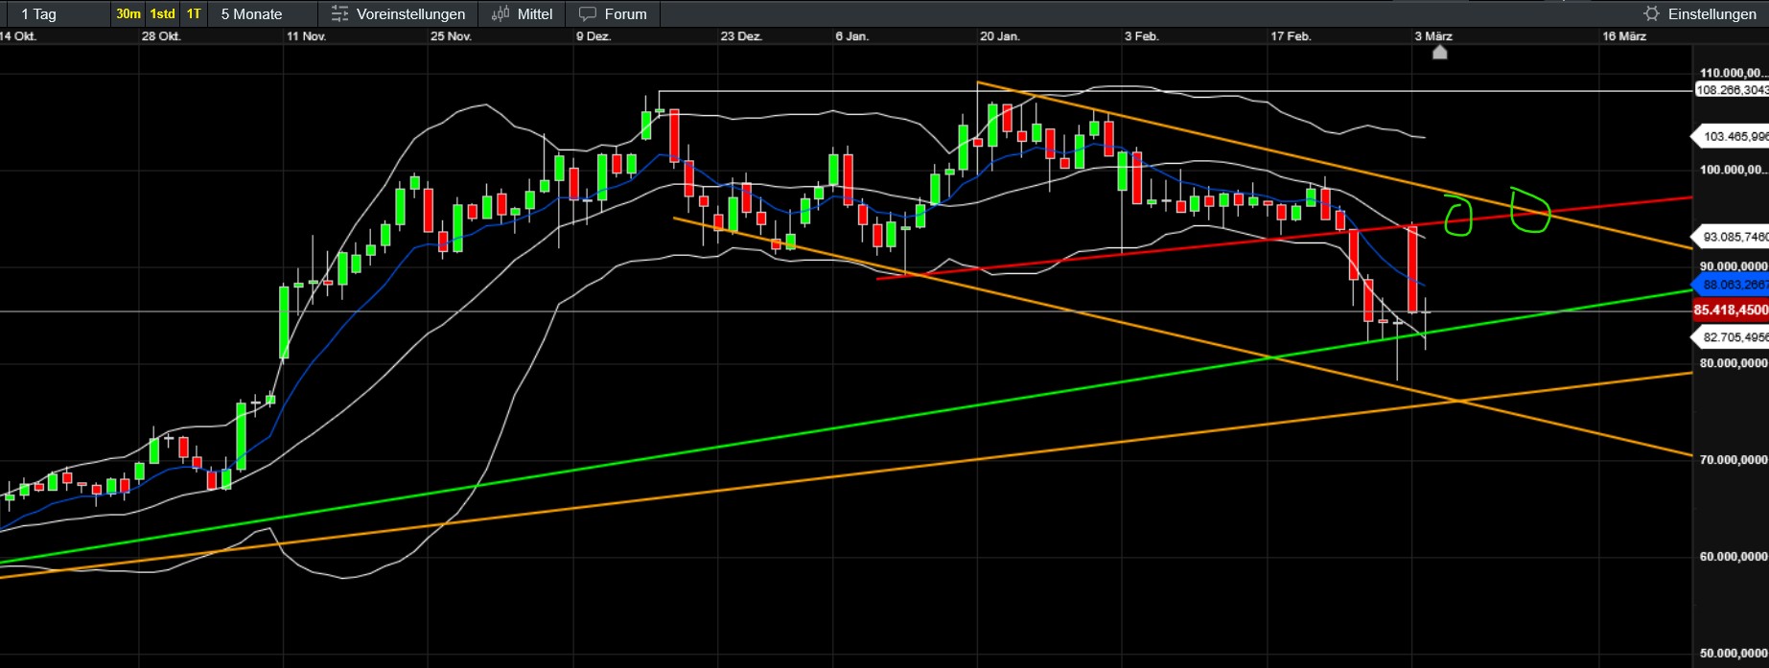Image resolution: width=1769 pixels, height=668 pixels.
Task: Click the 70.000 price axis label
Action: 1734,460
